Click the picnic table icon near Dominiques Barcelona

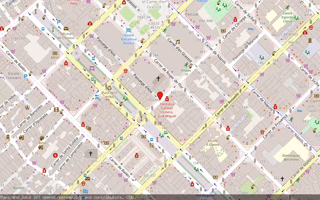pyautogui.click(x=306, y=145)
